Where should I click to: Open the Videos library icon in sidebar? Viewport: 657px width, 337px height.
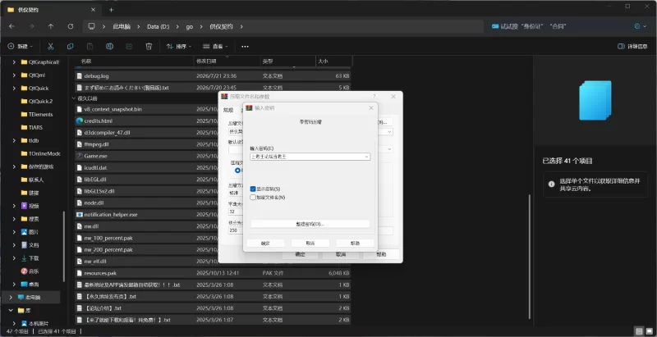(25, 206)
